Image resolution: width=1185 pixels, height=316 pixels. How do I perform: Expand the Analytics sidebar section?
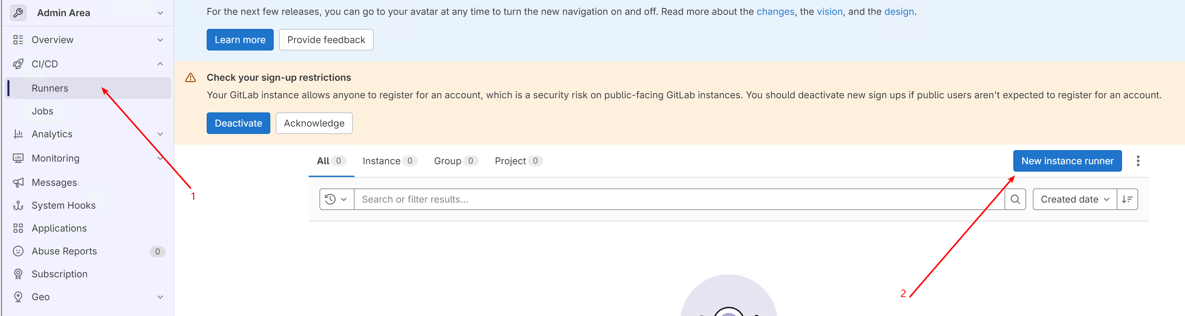coord(160,134)
